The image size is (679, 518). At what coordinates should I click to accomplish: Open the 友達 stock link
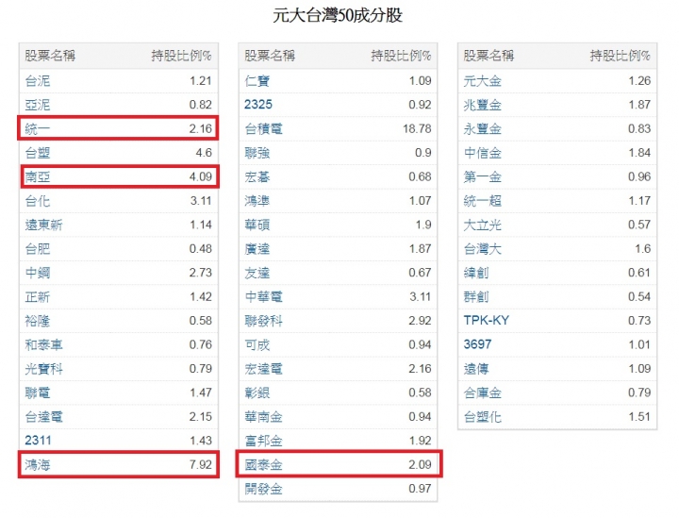coord(257,273)
